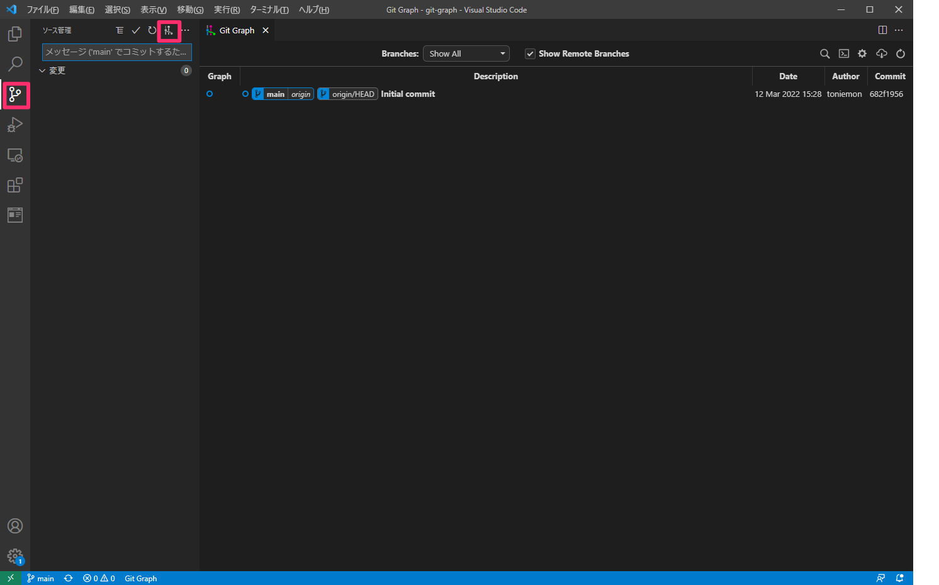Open the Branches Show All dropdown
This screenshot has width=939, height=585.
[x=466, y=53]
